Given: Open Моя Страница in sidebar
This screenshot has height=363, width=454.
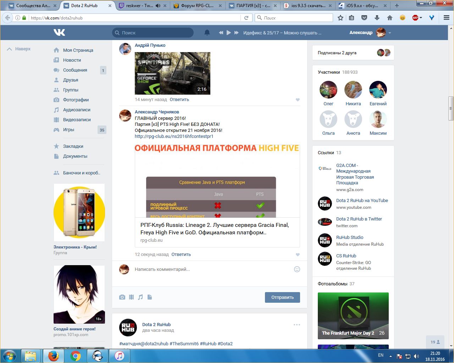Looking at the screenshot, I should [78, 50].
